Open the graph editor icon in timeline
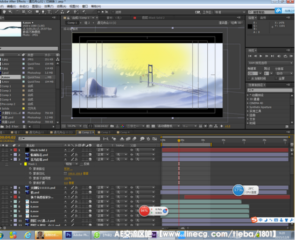This screenshot has width=295, height=243. 154,139
